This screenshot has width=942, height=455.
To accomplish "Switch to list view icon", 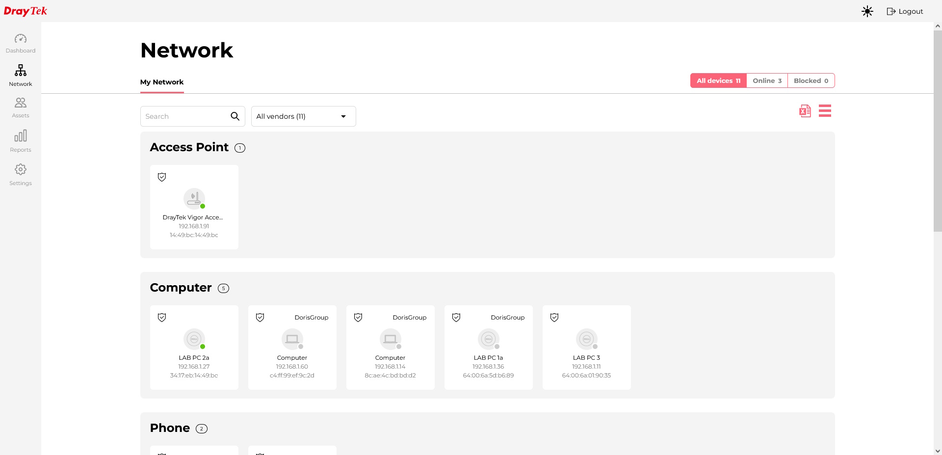I will [x=825, y=111].
